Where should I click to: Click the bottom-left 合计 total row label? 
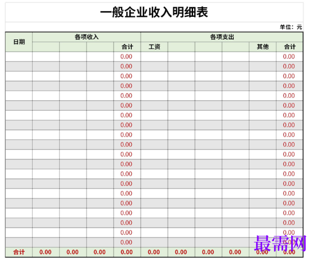coord(19,252)
